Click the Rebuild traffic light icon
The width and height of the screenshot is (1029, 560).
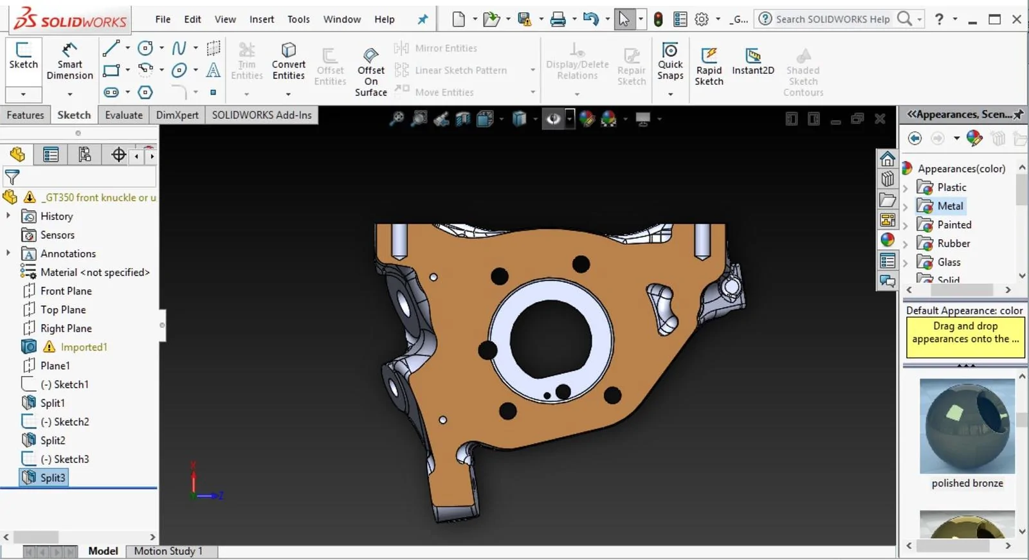(x=658, y=19)
